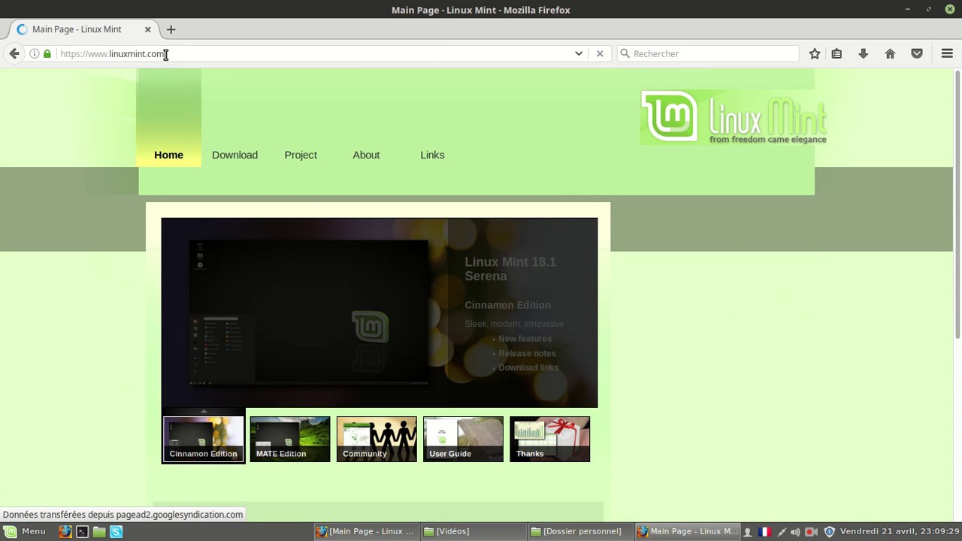
Task: Click the linuxmint.com address bar
Action: (316, 53)
